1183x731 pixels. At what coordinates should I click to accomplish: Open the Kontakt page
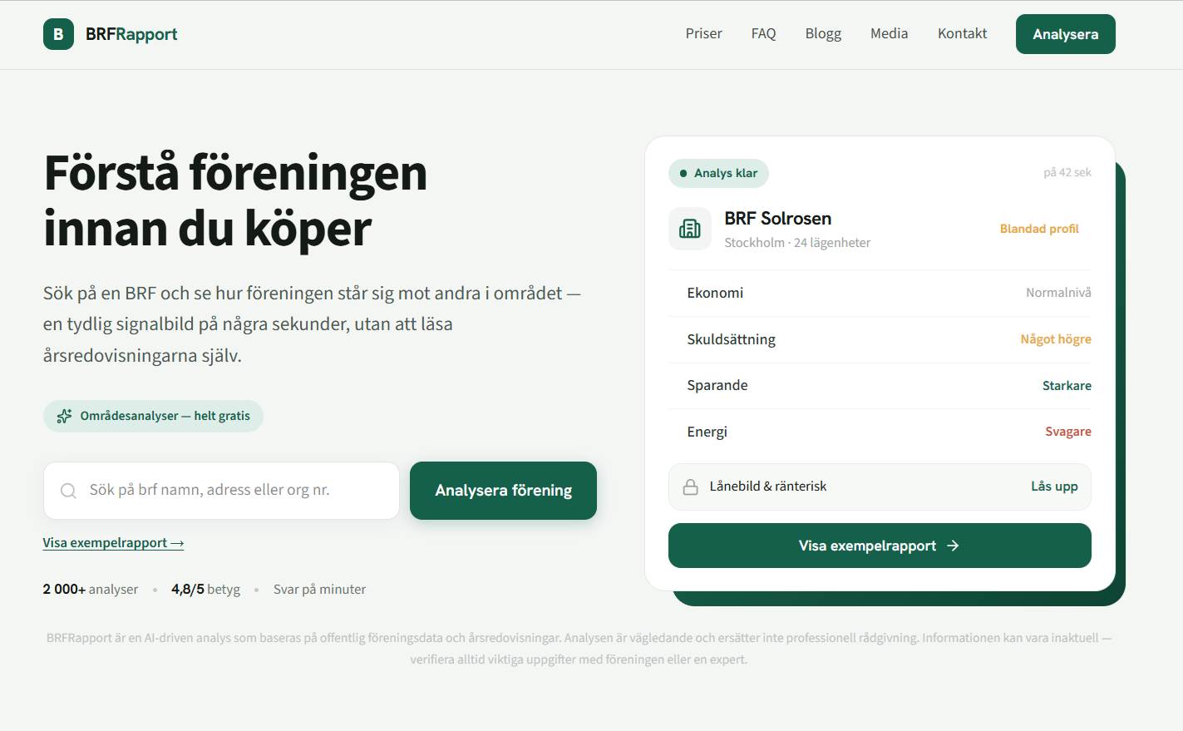pyautogui.click(x=962, y=34)
